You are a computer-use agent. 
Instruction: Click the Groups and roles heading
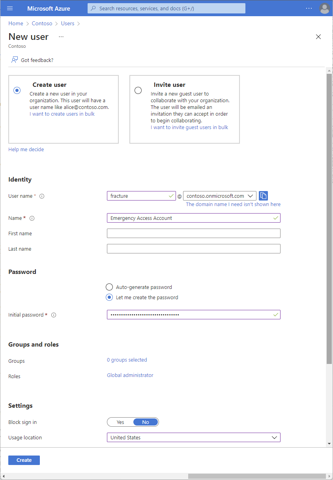[x=34, y=345]
